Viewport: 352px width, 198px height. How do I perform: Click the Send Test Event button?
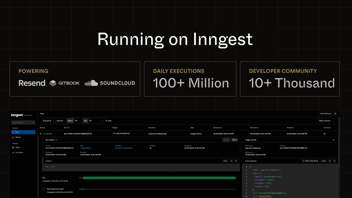(326, 114)
